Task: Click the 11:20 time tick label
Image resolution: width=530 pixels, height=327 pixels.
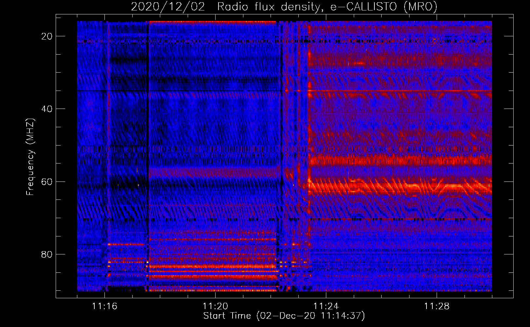Action: (x=215, y=306)
